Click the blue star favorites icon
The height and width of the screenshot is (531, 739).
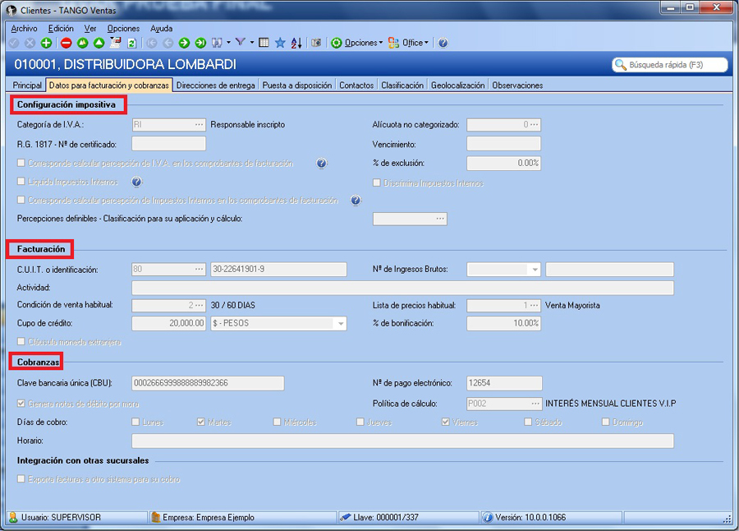tap(280, 43)
